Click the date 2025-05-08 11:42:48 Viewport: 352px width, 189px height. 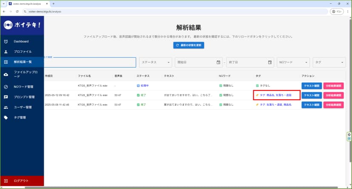[57, 105]
